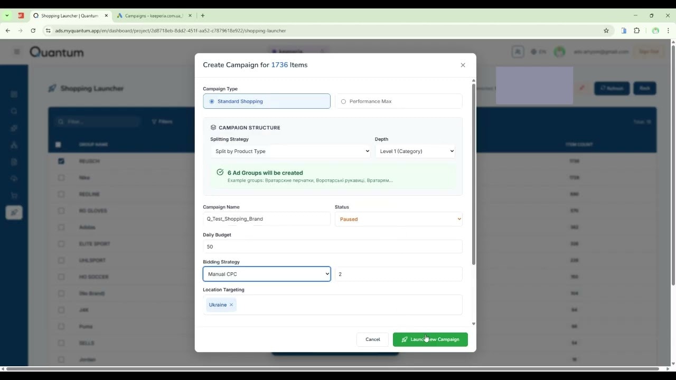Check the REDLINE row checkbox
The height and width of the screenshot is (380, 676).
coord(61,194)
